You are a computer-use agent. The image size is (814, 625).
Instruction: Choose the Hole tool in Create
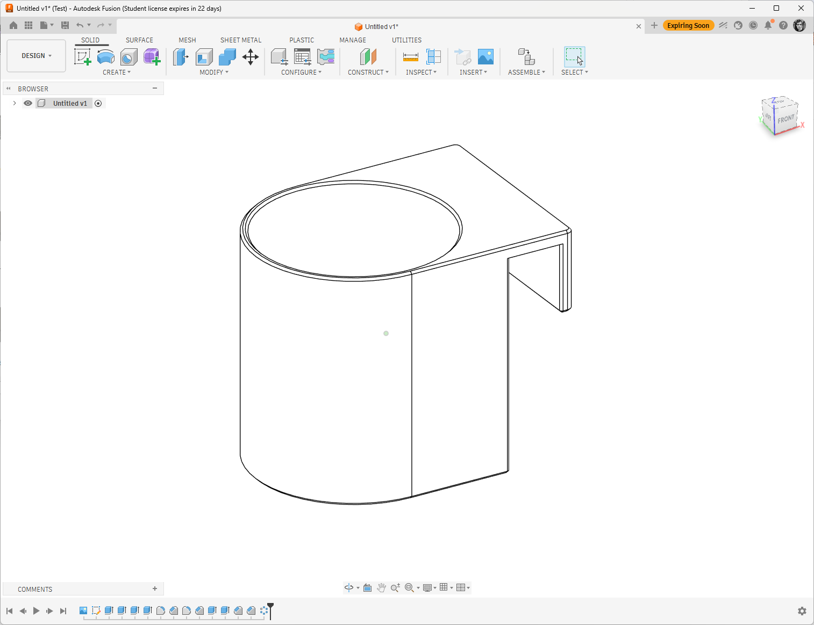click(x=129, y=57)
